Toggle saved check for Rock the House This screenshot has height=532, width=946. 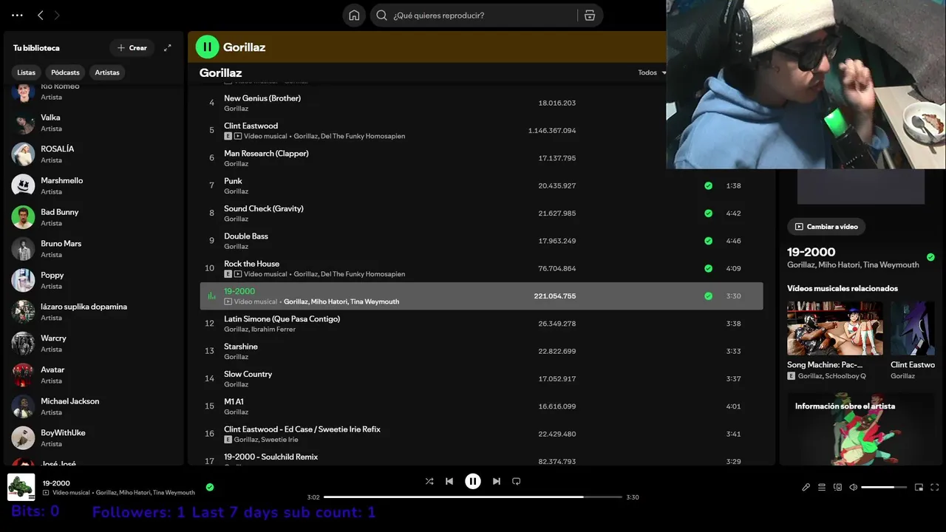[708, 268]
